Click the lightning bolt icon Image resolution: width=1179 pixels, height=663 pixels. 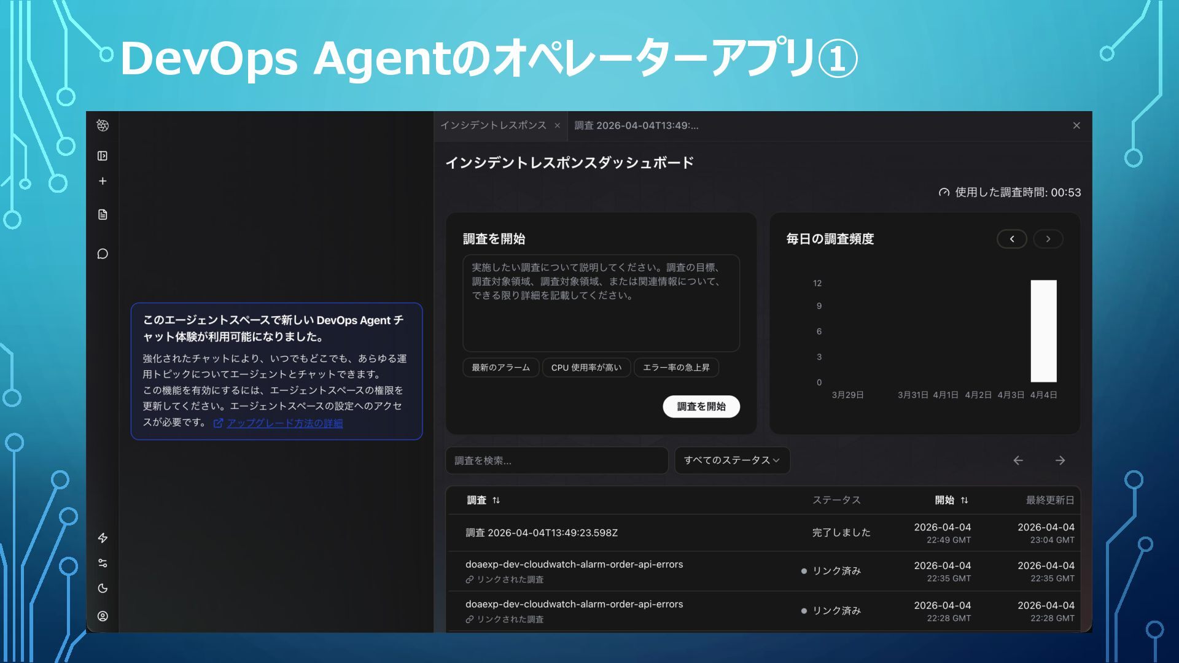pyautogui.click(x=103, y=538)
